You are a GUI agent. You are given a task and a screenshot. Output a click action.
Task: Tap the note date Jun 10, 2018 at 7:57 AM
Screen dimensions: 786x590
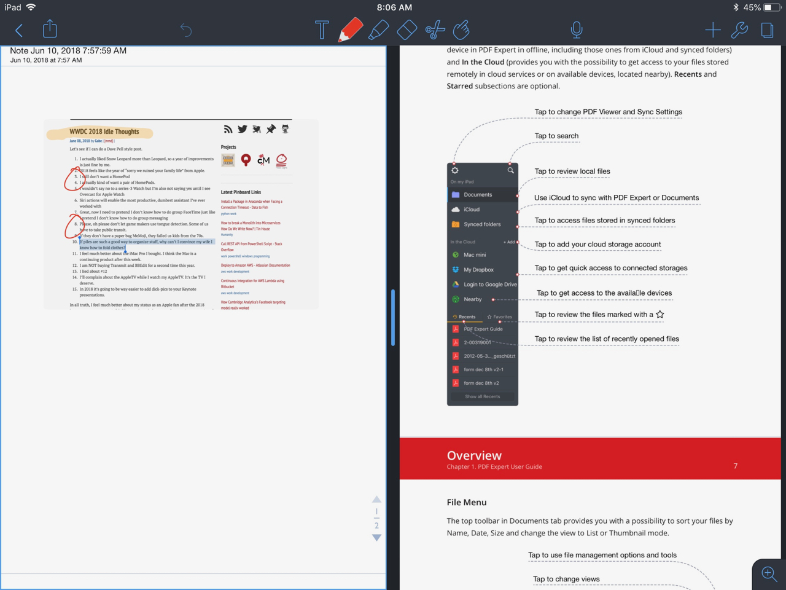pos(46,60)
